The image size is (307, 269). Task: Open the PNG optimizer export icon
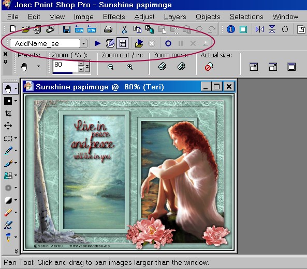92,29
